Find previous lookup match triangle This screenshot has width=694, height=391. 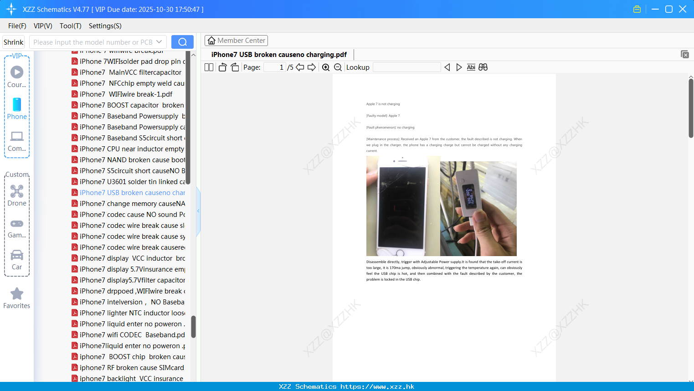(x=447, y=67)
